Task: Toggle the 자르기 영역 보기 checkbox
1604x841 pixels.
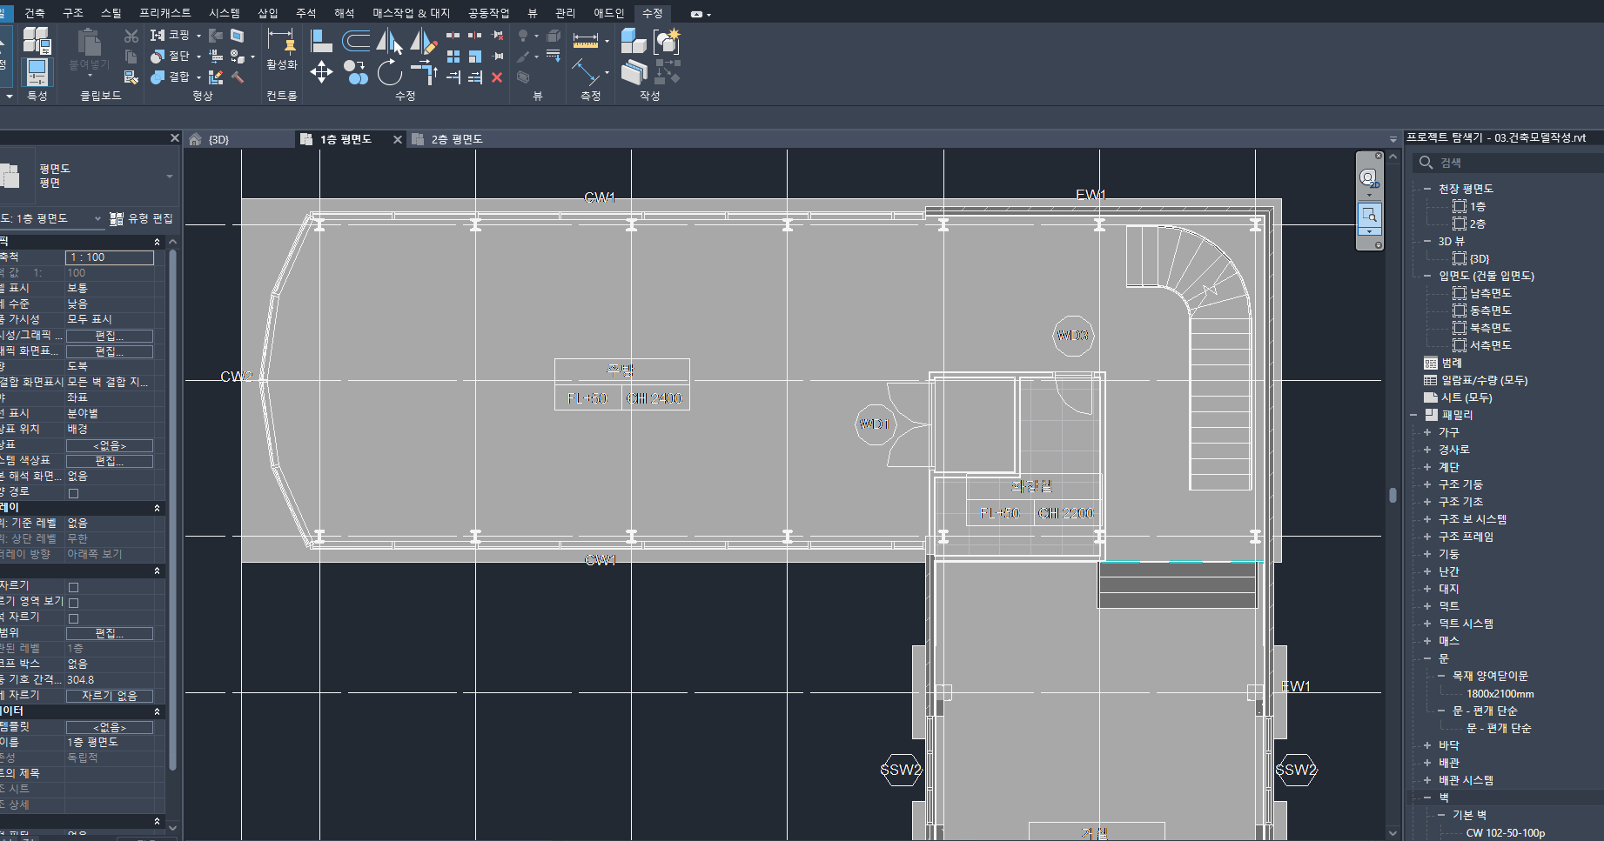Action: (74, 603)
